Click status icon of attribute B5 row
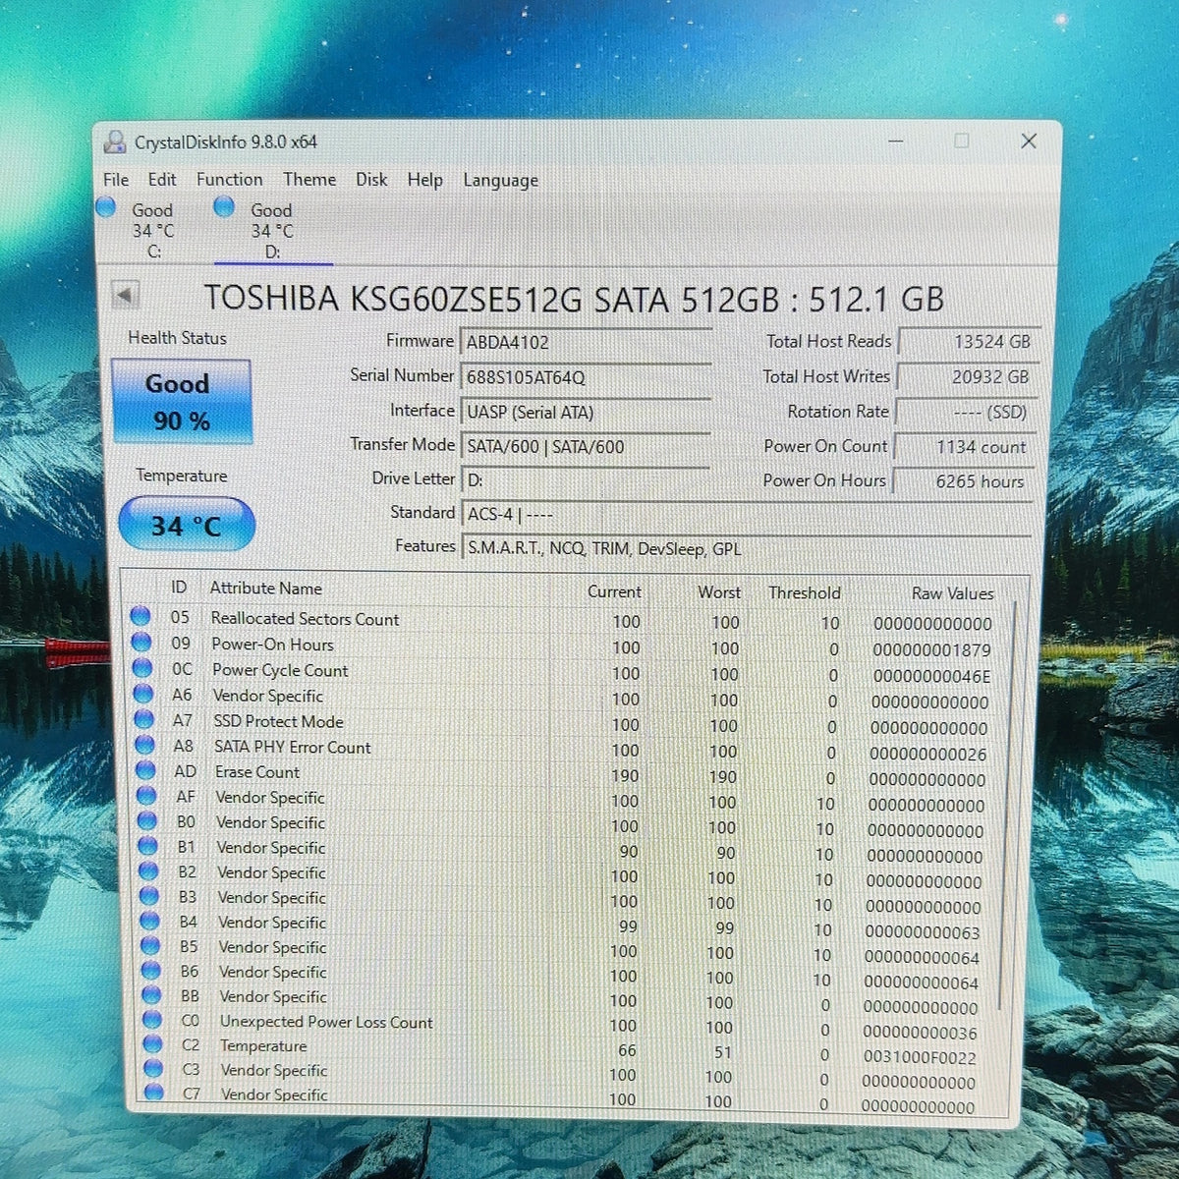The width and height of the screenshot is (1179, 1179). pyautogui.click(x=150, y=945)
